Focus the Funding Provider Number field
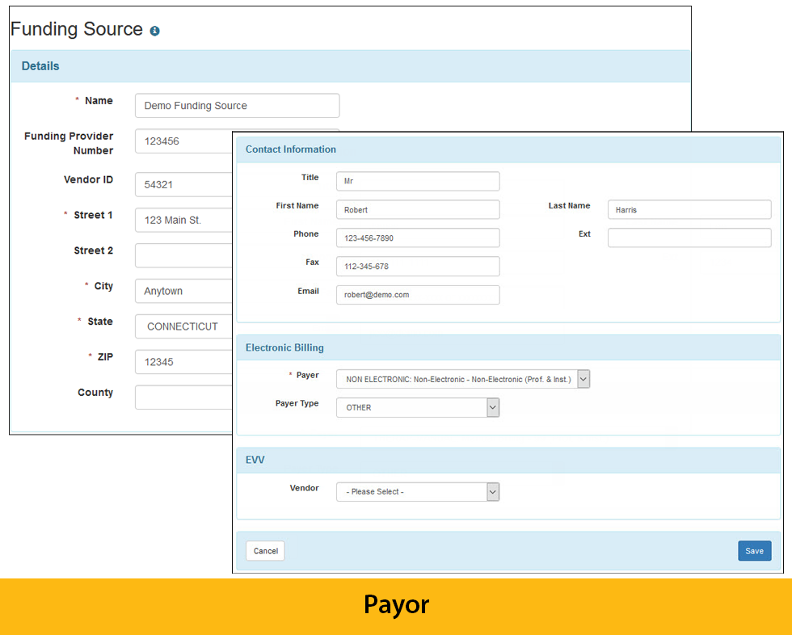Screen dimensions: 792x635 point(183,141)
